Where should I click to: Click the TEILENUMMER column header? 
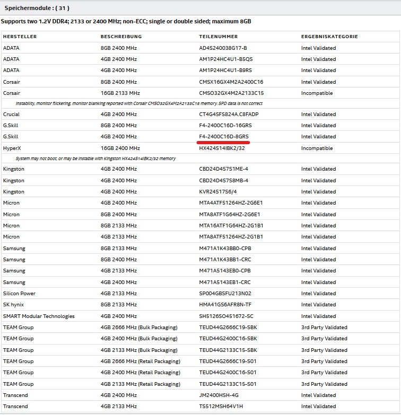(x=218, y=37)
